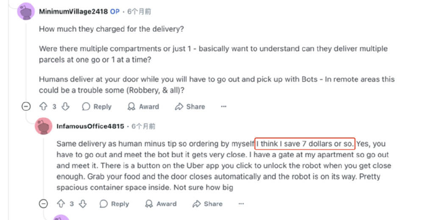
Task: Collapse MinimumVillage2418's comment thread
Action: [x=26, y=106]
